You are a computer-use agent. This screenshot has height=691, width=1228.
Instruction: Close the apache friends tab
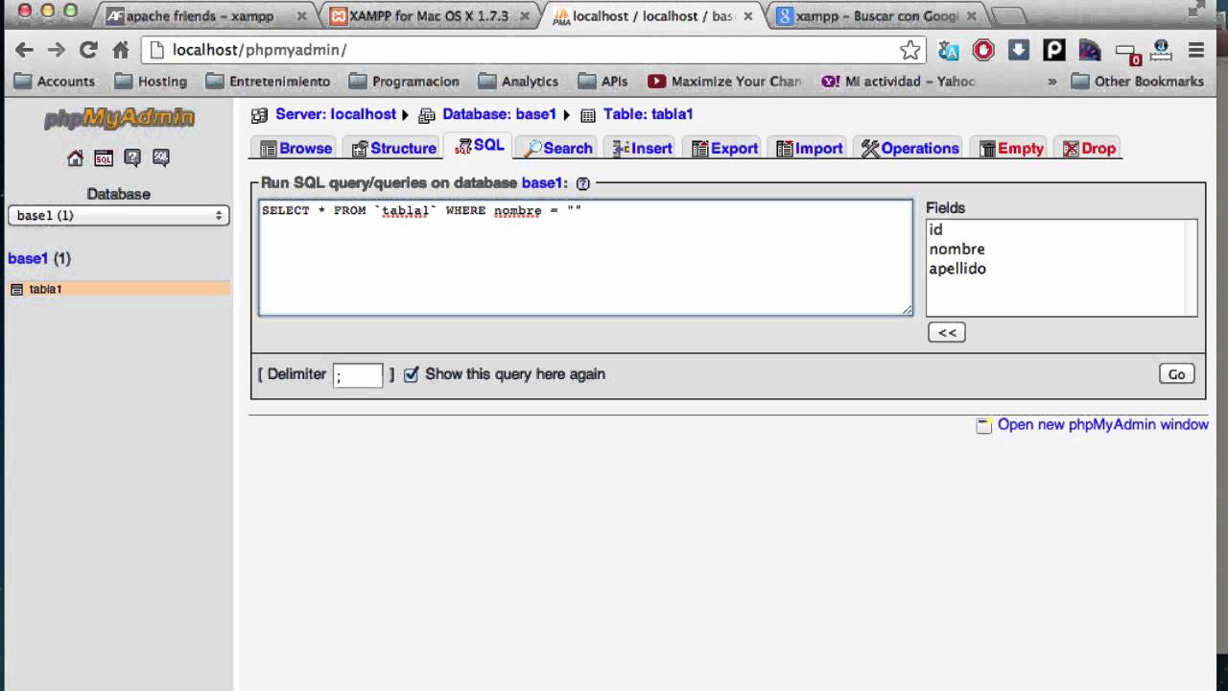point(301,16)
